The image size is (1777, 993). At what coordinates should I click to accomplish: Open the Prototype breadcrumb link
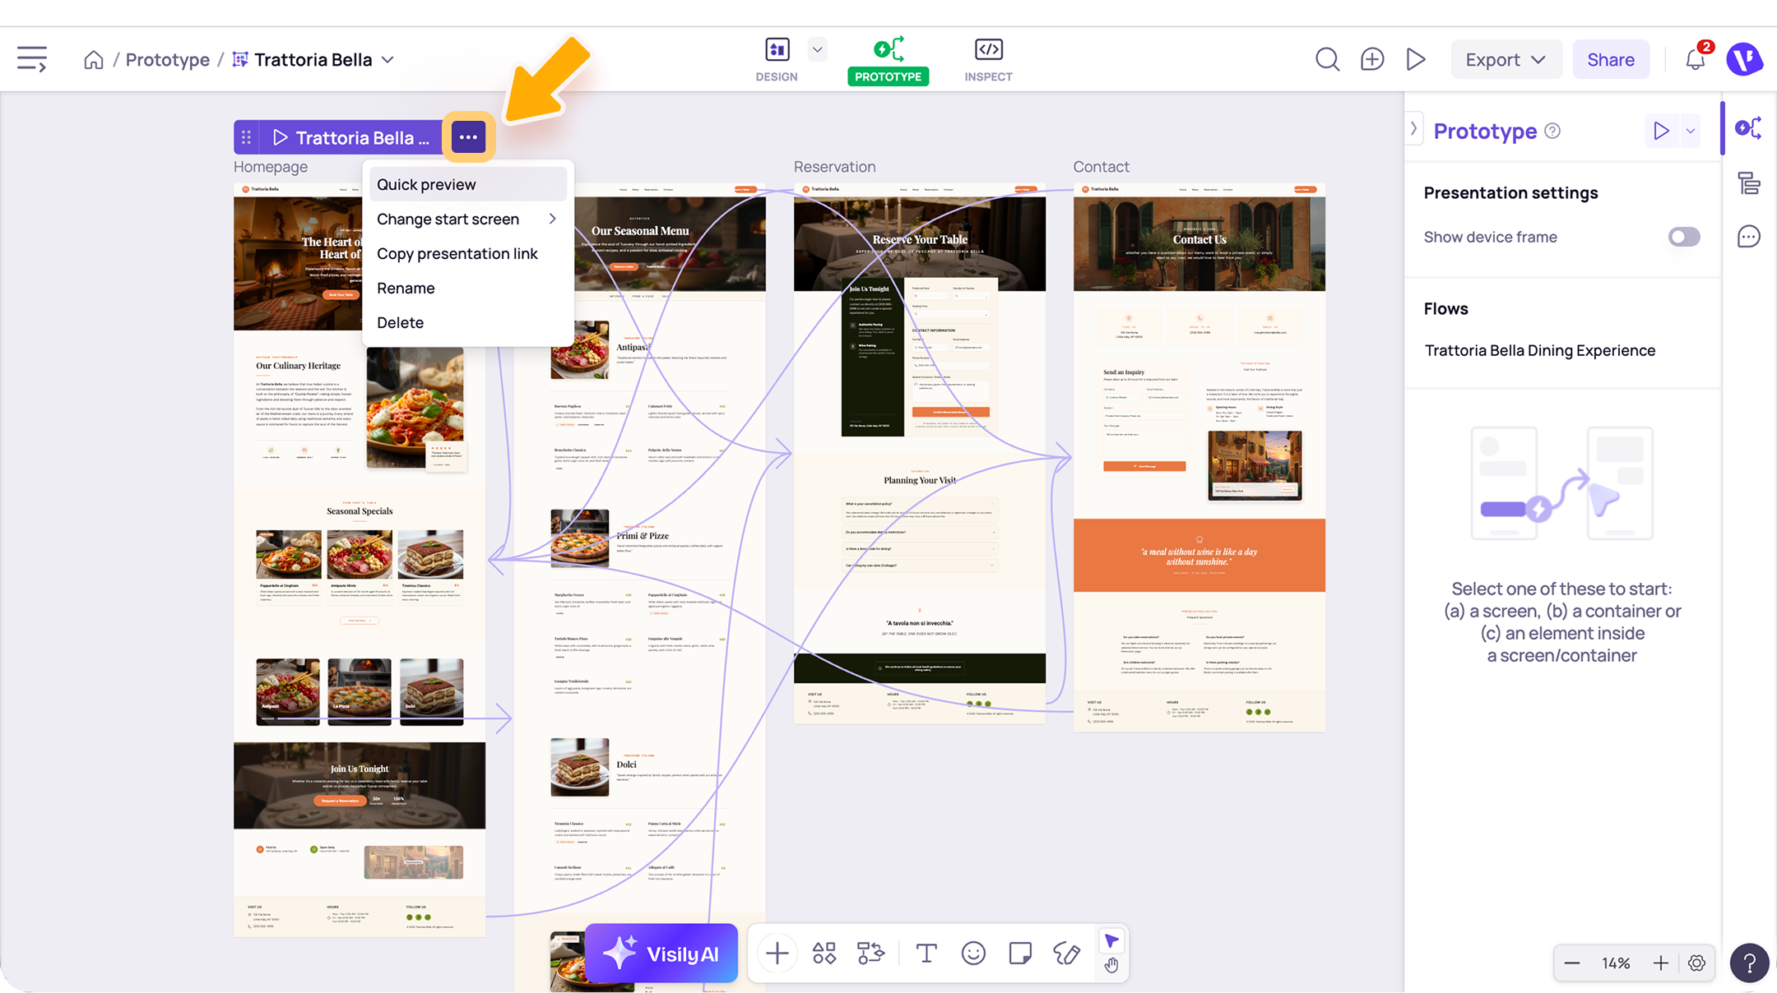pyautogui.click(x=168, y=60)
